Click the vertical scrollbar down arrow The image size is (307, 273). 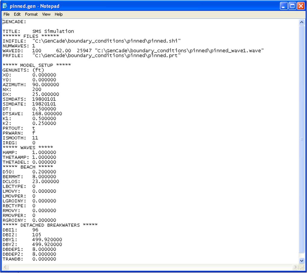302,260
